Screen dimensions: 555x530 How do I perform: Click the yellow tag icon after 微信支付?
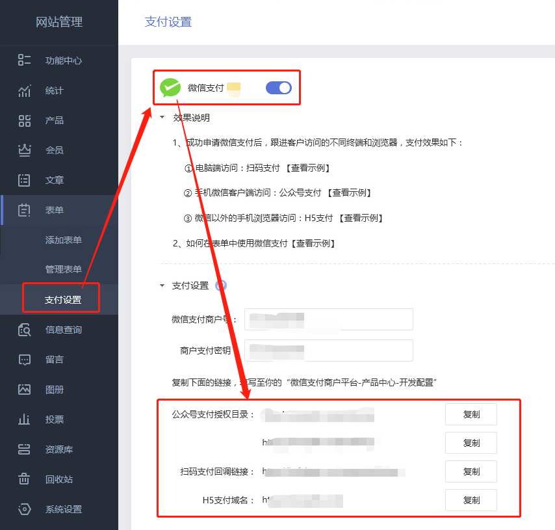(x=233, y=89)
